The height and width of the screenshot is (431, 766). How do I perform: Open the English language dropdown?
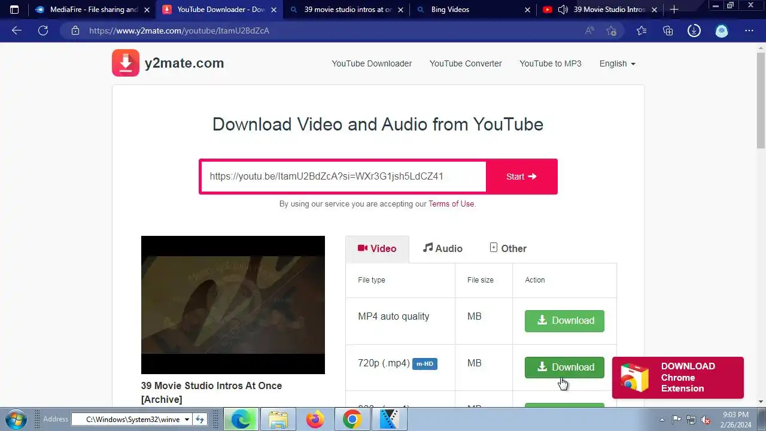[x=617, y=63]
